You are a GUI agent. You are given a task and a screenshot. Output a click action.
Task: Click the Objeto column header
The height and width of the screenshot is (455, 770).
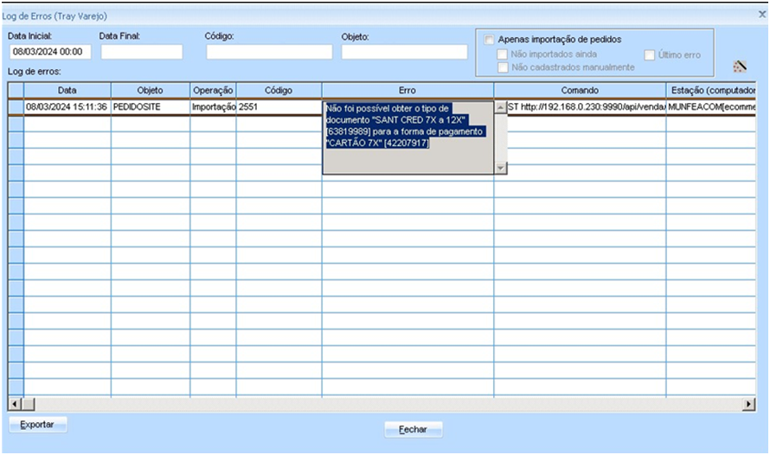coord(151,90)
